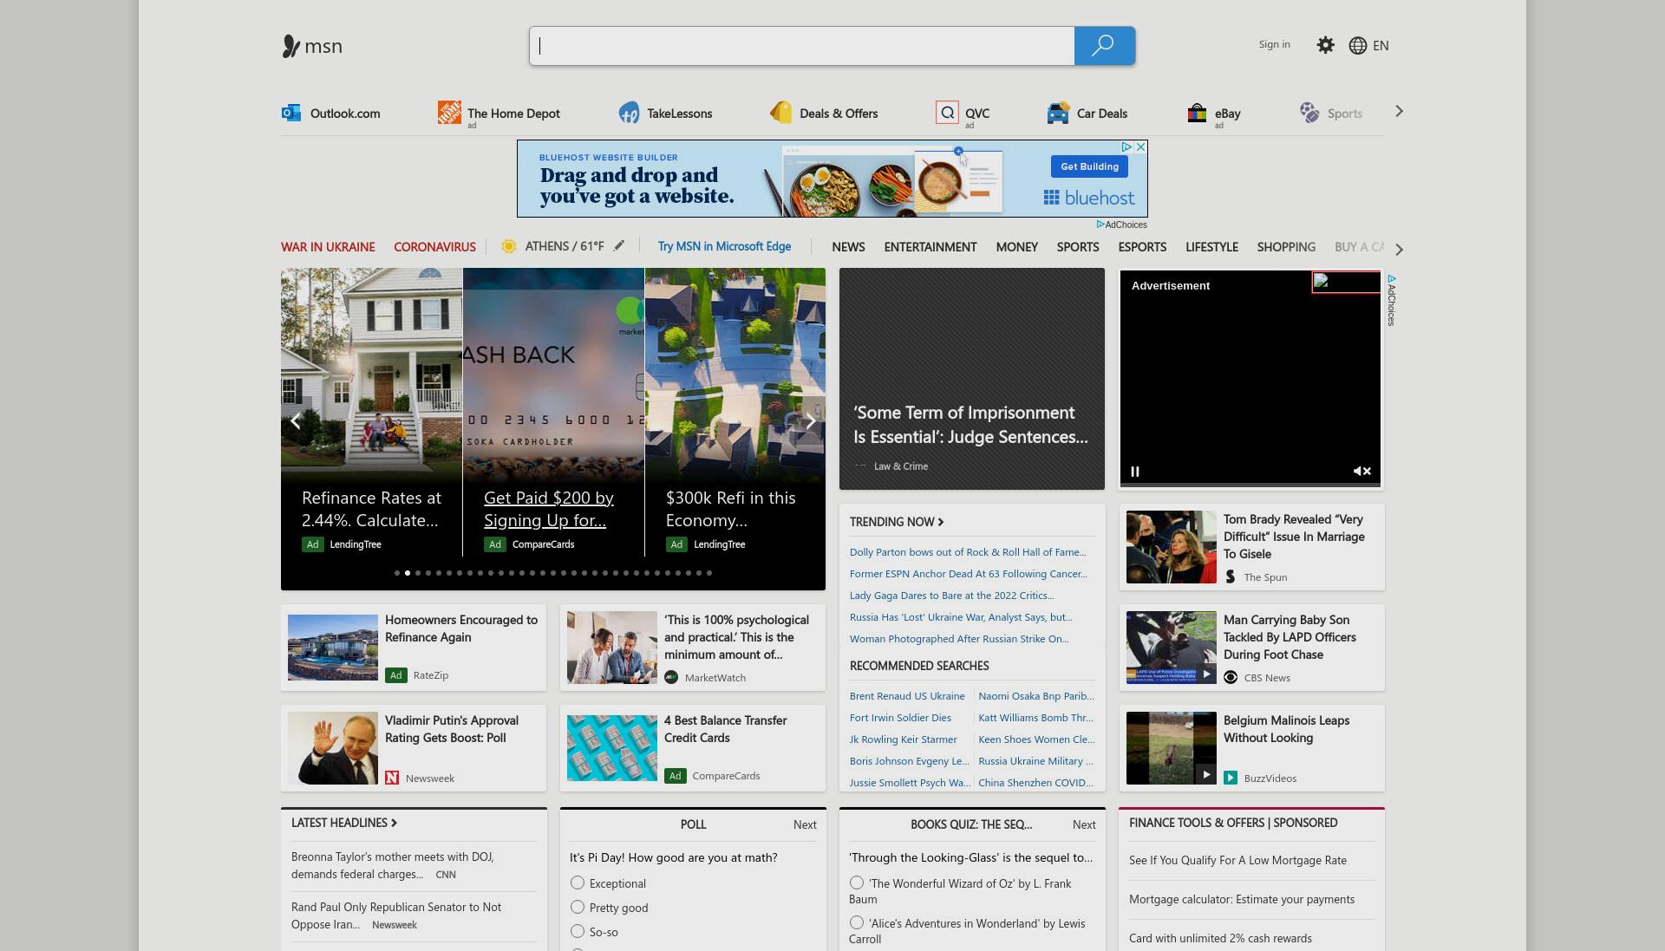Viewport: 1665px width, 951px height.
Task: Open 'Former ESPN Anchor Dead' trending story
Action: click(x=968, y=574)
